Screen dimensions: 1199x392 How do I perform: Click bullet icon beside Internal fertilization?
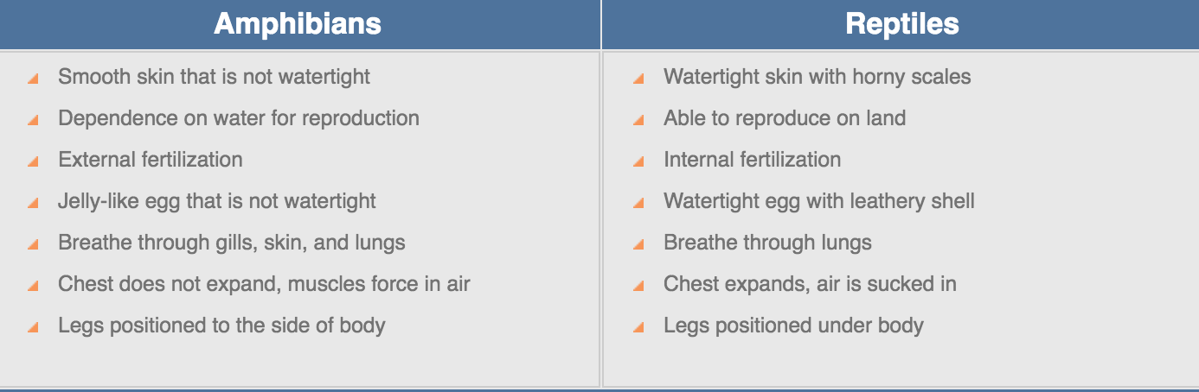point(639,161)
